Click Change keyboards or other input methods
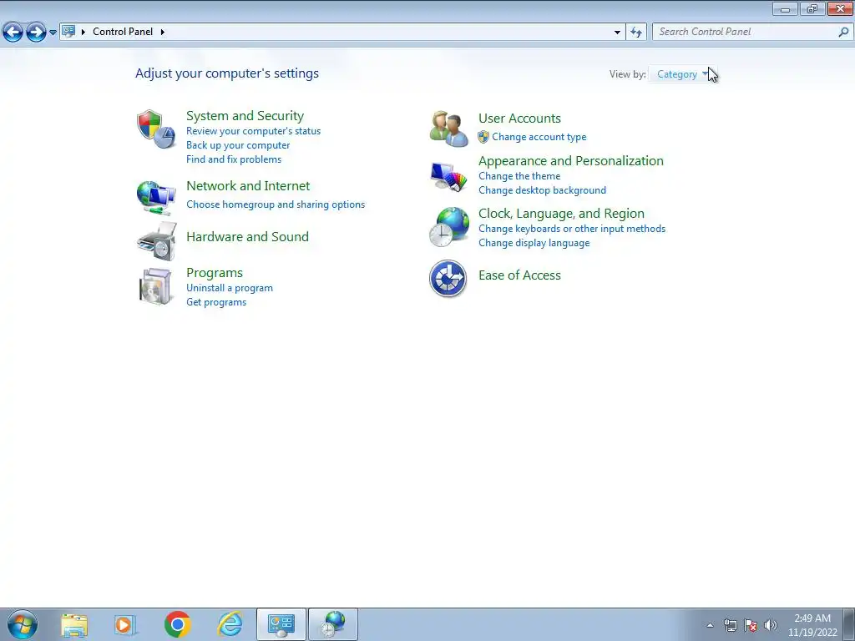 pyautogui.click(x=572, y=229)
